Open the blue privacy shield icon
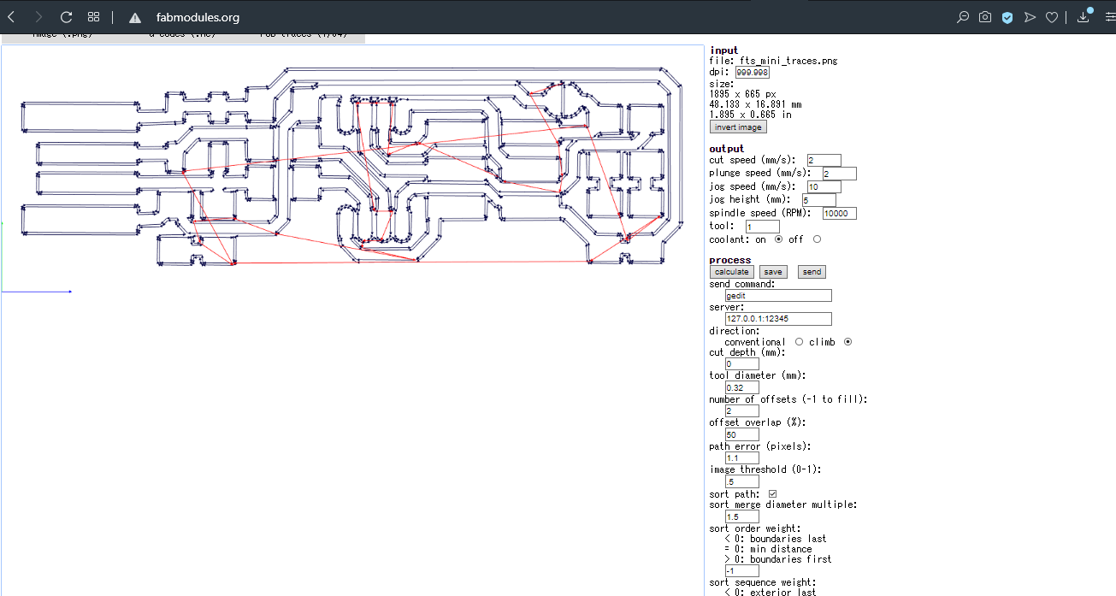The width and height of the screenshot is (1116, 596). (x=1007, y=17)
